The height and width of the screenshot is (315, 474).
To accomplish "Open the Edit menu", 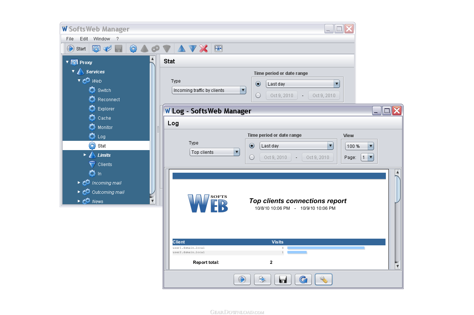I will [x=84, y=39].
